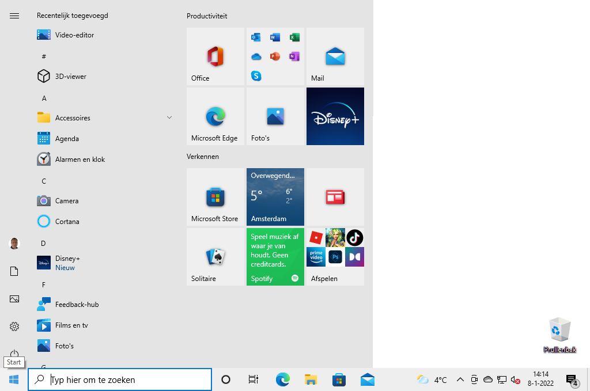Open Word from the Office apps tile
This screenshot has height=391, width=590.
[x=275, y=37]
